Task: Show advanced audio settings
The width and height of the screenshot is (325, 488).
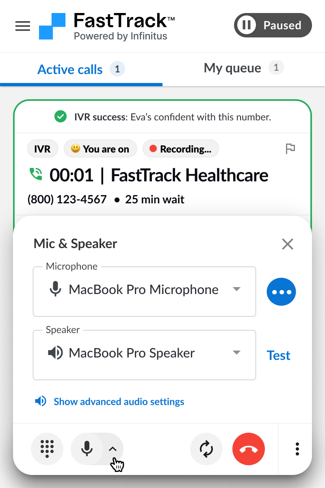Action: point(109,402)
